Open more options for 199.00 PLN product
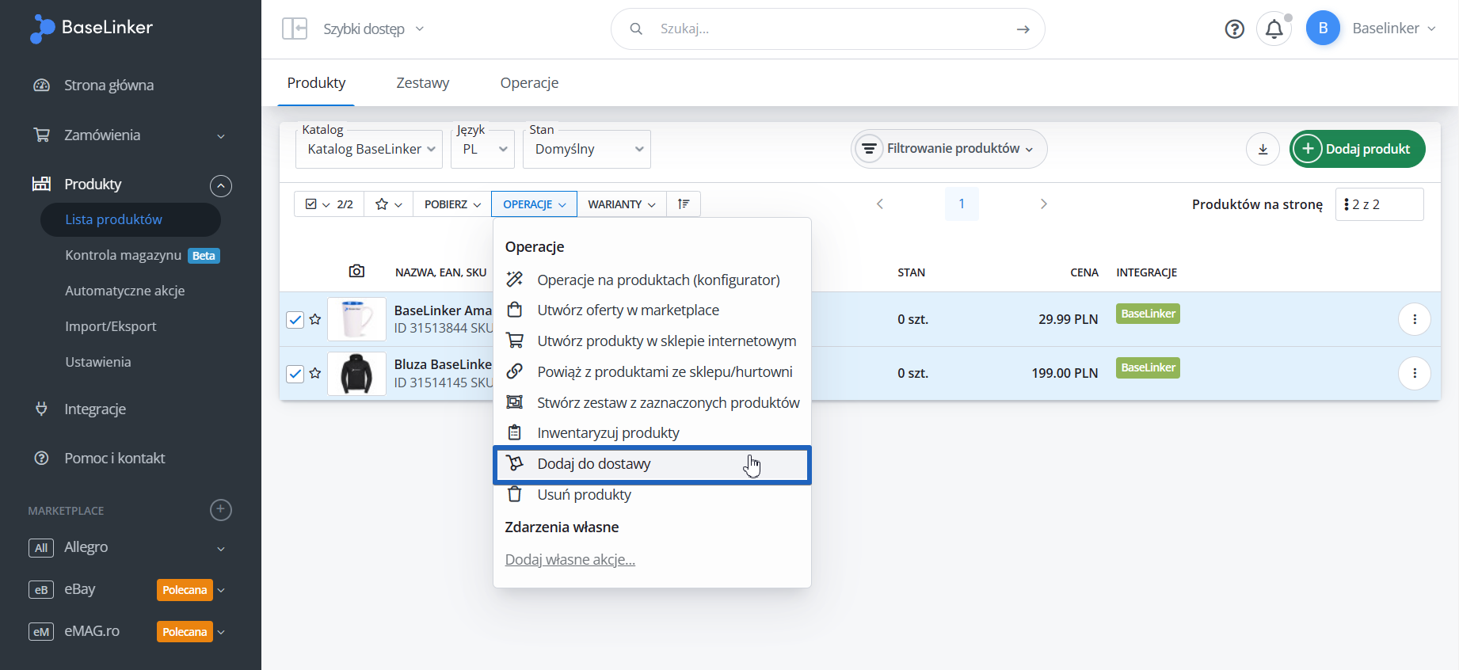The width and height of the screenshot is (1459, 670). (x=1415, y=373)
